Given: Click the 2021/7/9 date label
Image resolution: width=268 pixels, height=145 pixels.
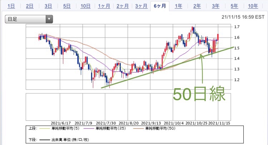Looking at the screenshot, I should 83,123.
